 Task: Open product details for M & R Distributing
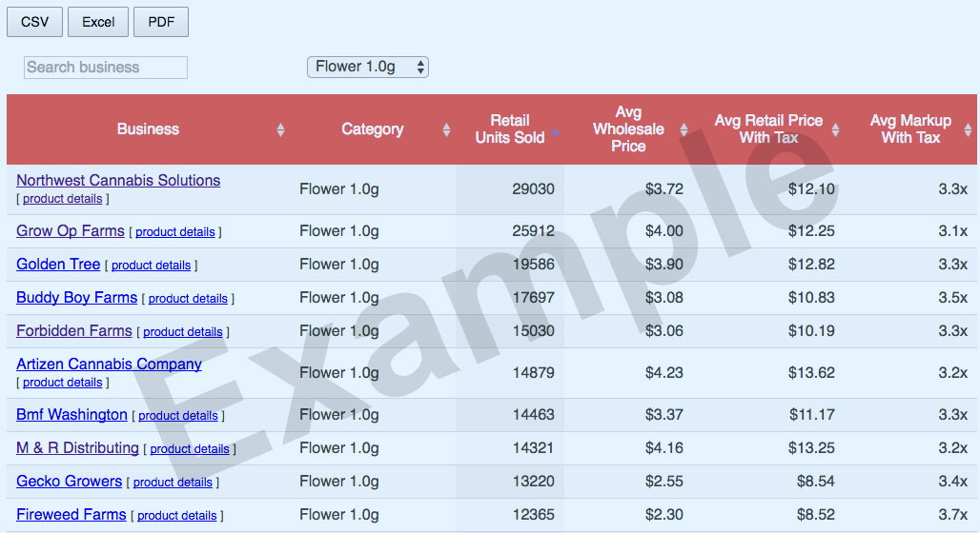tap(190, 448)
